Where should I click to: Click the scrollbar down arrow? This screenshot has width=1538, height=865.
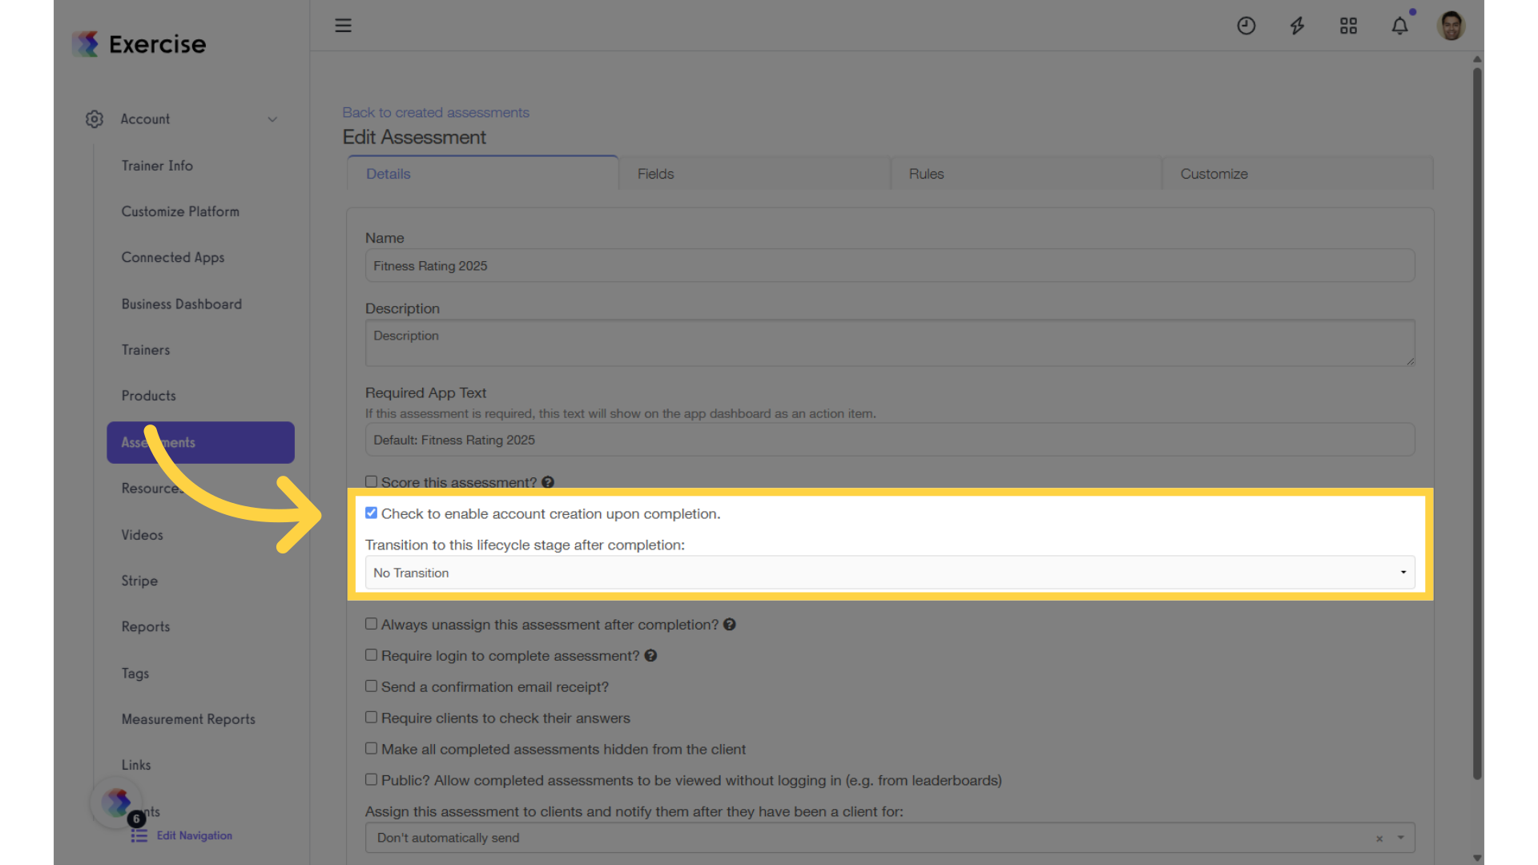pyautogui.click(x=1477, y=858)
